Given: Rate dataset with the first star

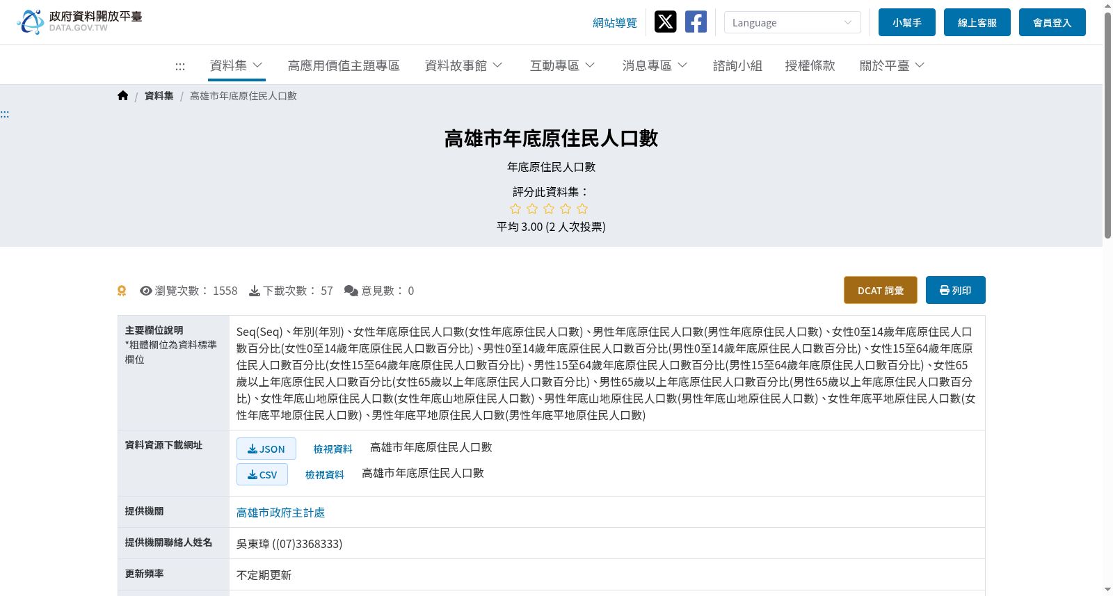Looking at the screenshot, I should coord(515,209).
